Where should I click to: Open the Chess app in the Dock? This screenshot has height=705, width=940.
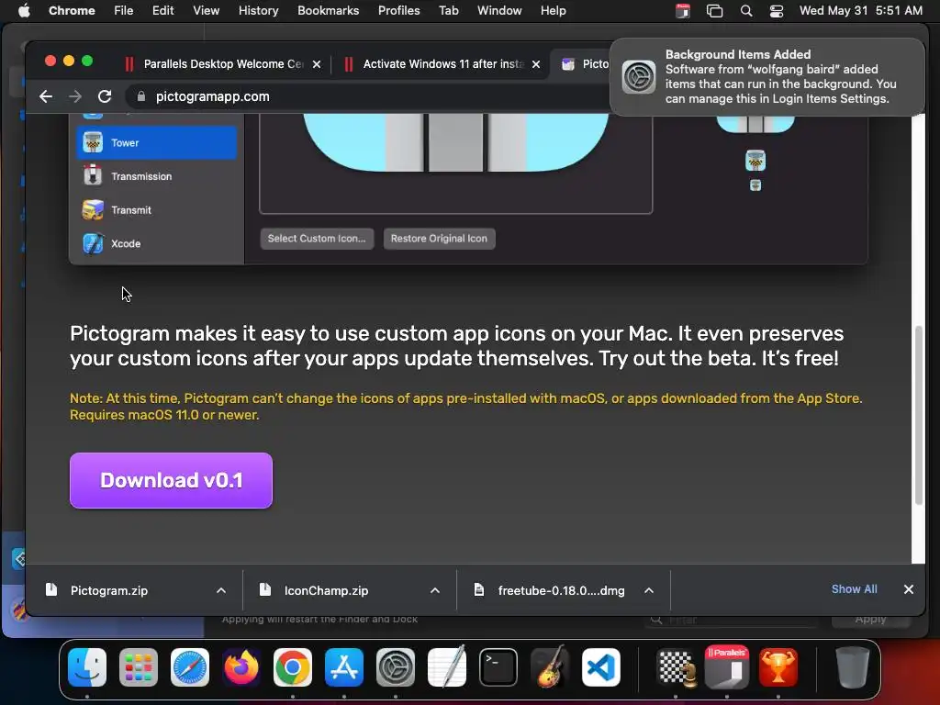click(x=676, y=667)
